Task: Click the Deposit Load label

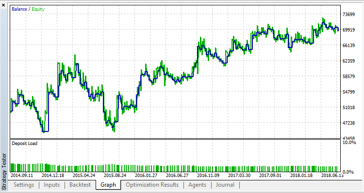Action: coord(24,144)
